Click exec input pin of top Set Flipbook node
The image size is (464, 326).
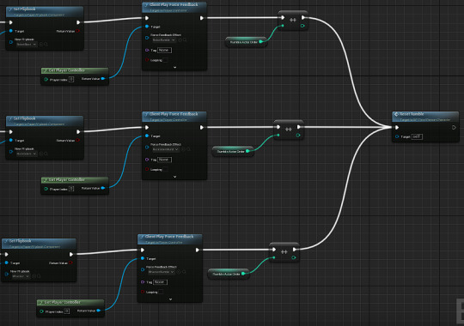coord(11,22)
